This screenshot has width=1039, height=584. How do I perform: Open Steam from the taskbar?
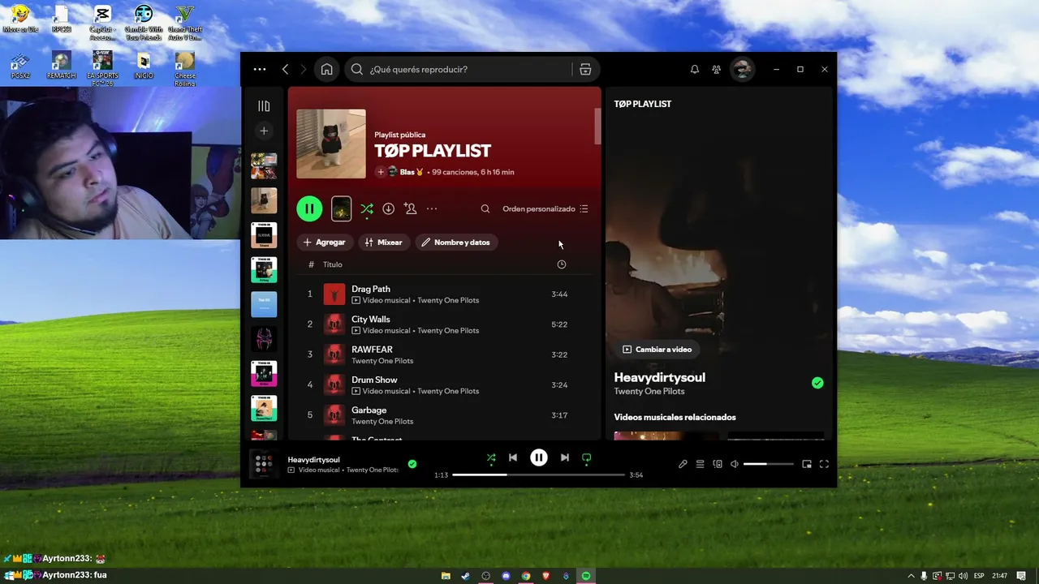tap(466, 576)
